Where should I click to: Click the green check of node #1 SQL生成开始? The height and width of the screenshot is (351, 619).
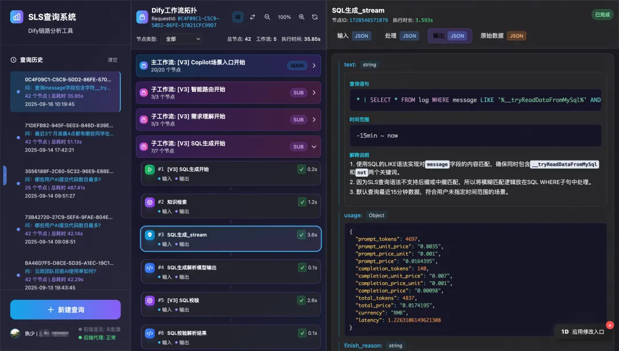point(301,169)
